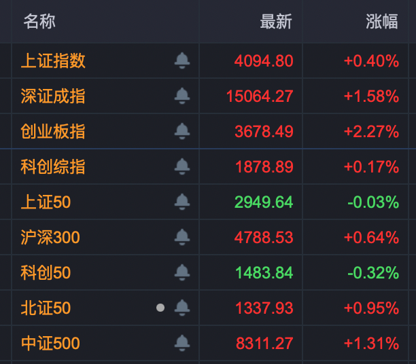
Task: Open the 沪深300 index name
Action: [x=50, y=238]
